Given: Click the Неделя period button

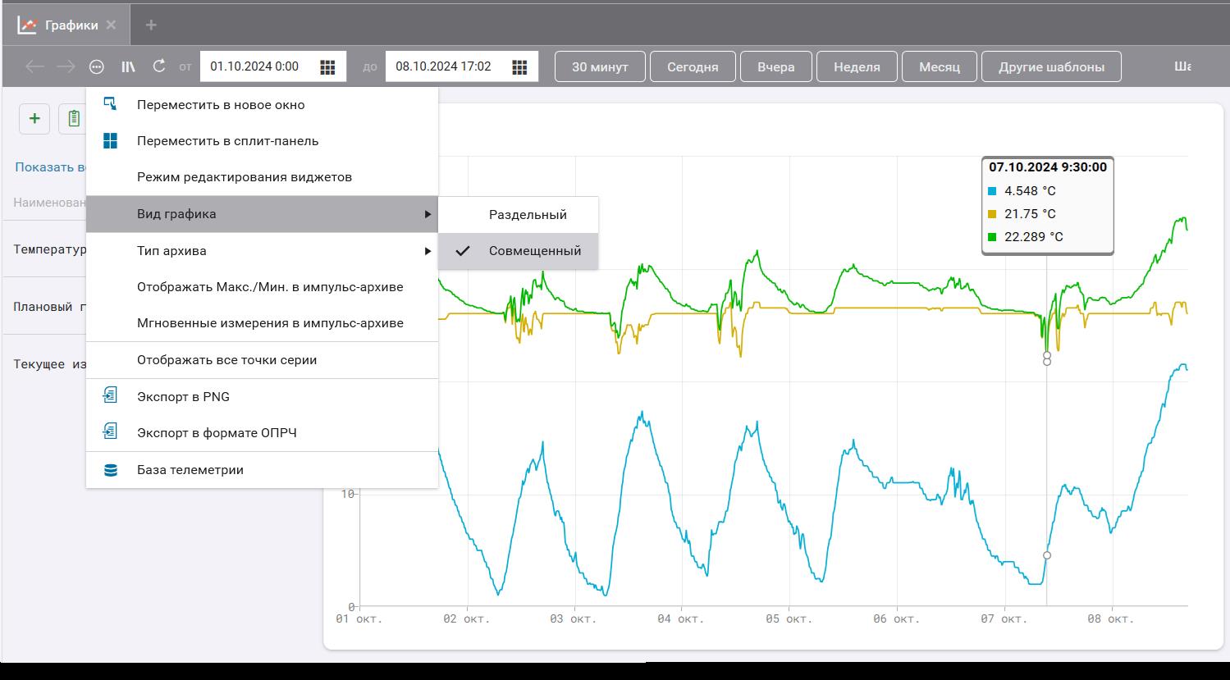Looking at the screenshot, I should (856, 66).
